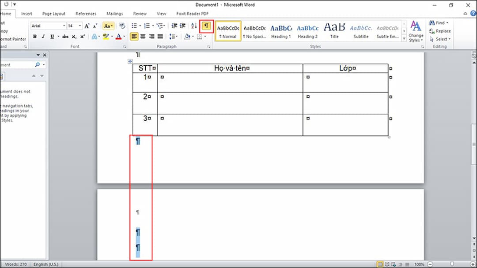Switch to Web Layout view

point(394,264)
